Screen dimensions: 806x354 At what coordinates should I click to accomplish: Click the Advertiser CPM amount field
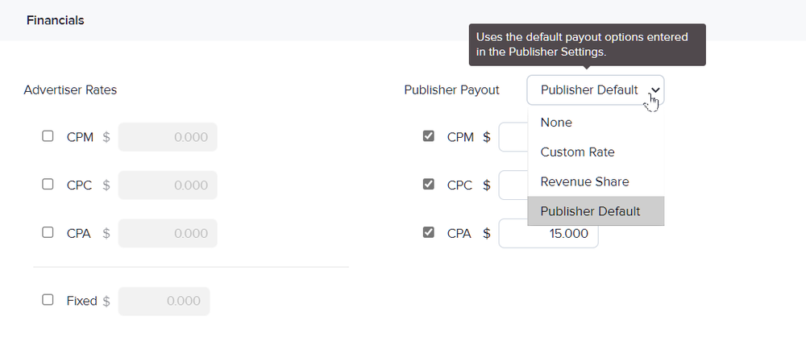click(168, 137)
